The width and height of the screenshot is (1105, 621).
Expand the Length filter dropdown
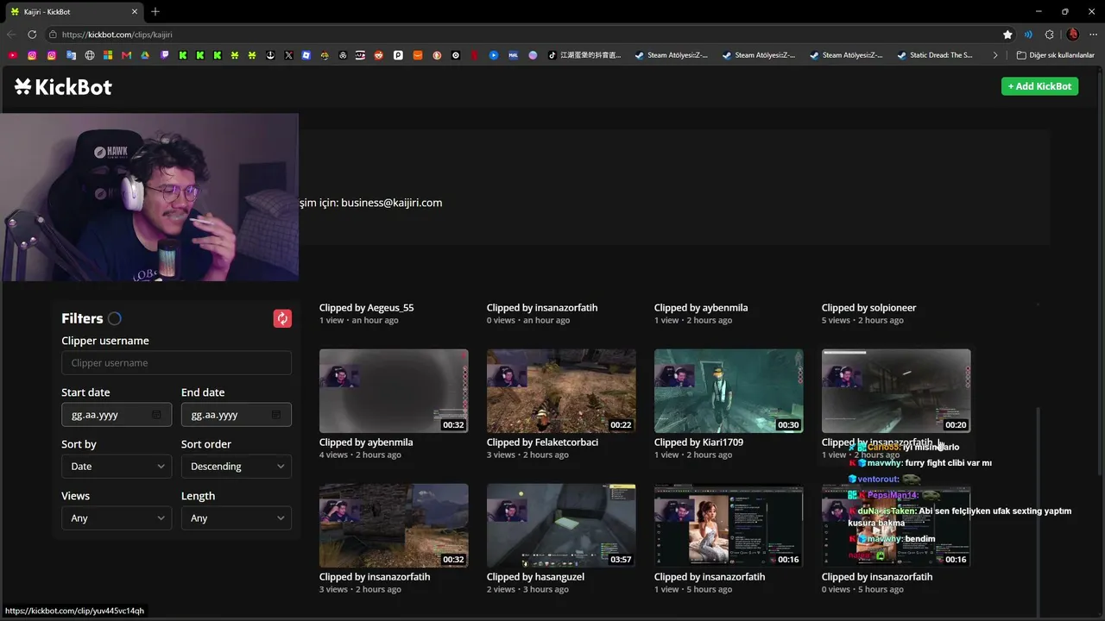pos(237,518)
